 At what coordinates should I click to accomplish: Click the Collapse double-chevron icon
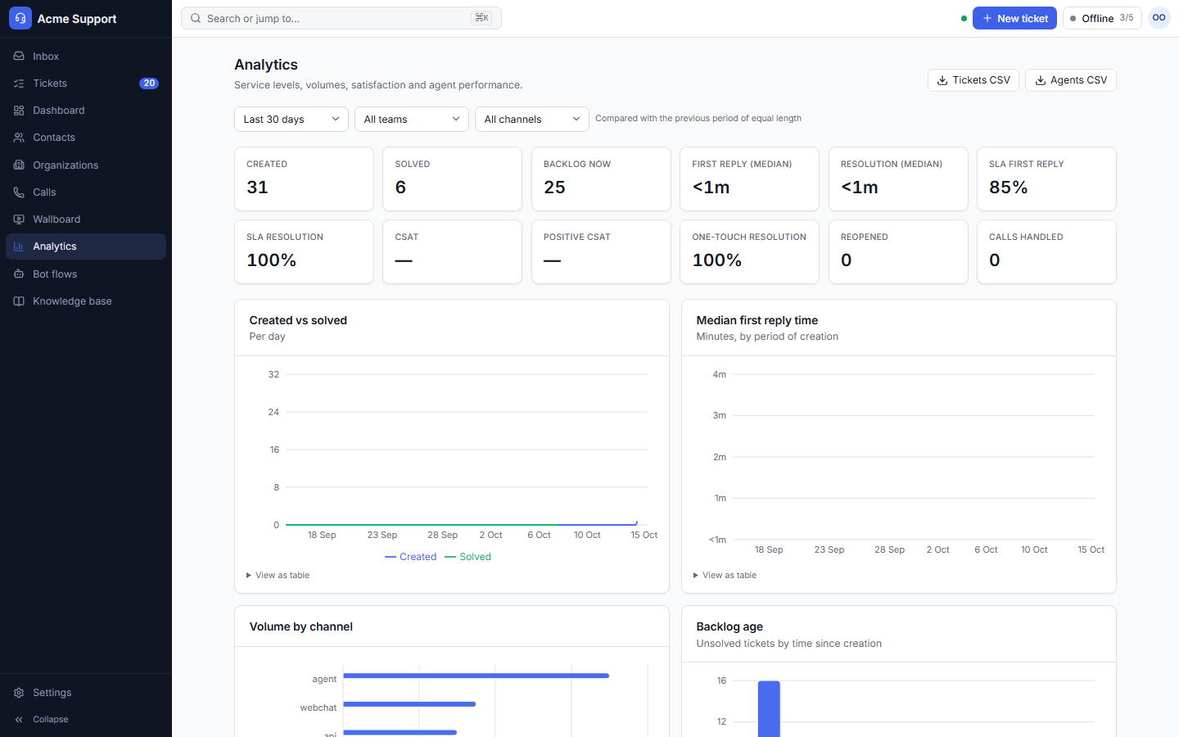click(x=19, y=720)
